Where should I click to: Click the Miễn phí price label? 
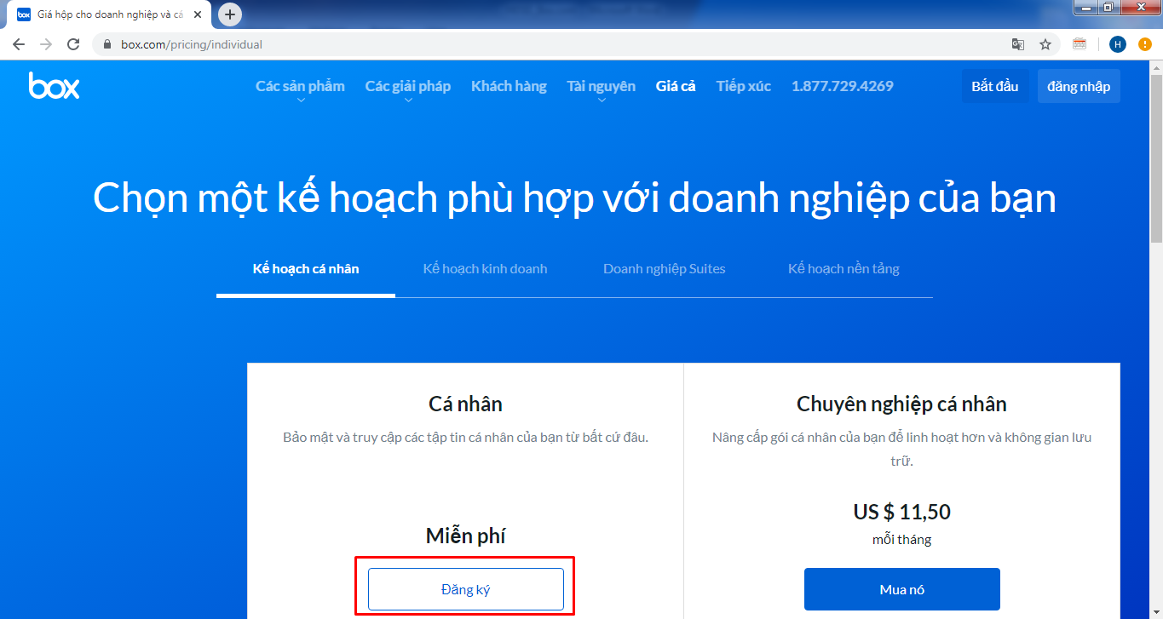tap(466, 536)
